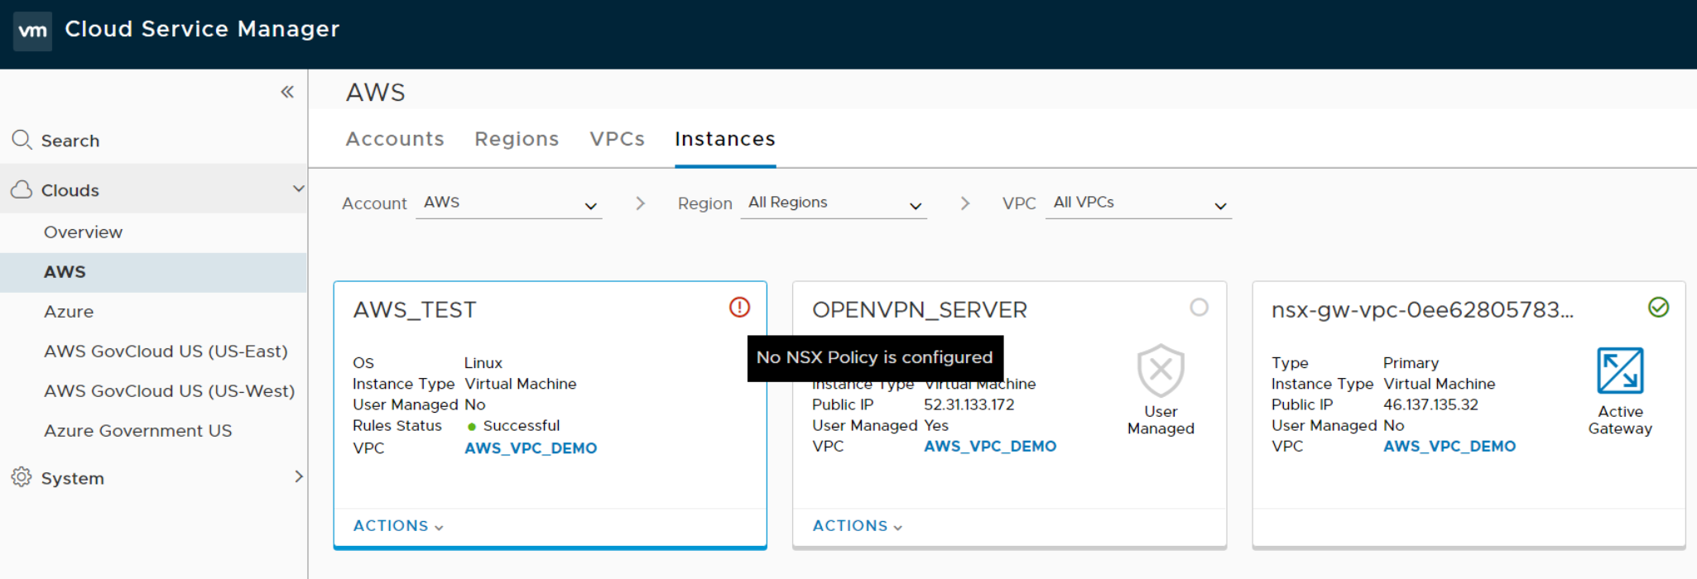The image size is (1697, 579).
Task: Click the No NSX Policy tooltip
Action: pyautogui.click(x=875, y=358)
